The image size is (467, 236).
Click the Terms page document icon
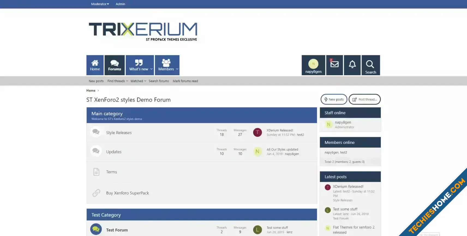[96, 172]
